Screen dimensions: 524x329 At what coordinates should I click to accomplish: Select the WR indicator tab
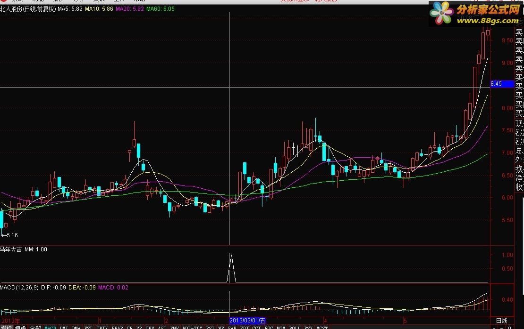tap(221, 327)
